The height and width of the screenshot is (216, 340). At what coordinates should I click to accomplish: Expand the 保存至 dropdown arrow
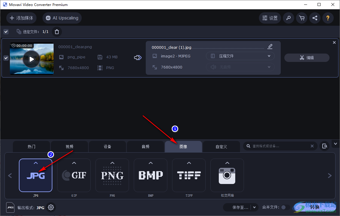point(255,207)
